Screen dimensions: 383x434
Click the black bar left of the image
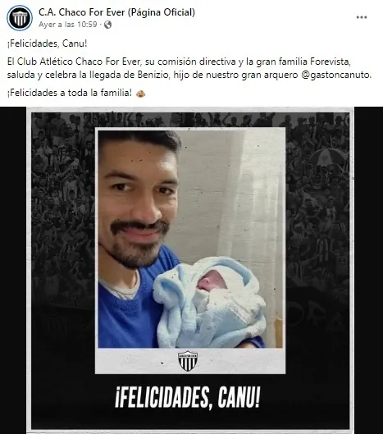coord(13,270)
